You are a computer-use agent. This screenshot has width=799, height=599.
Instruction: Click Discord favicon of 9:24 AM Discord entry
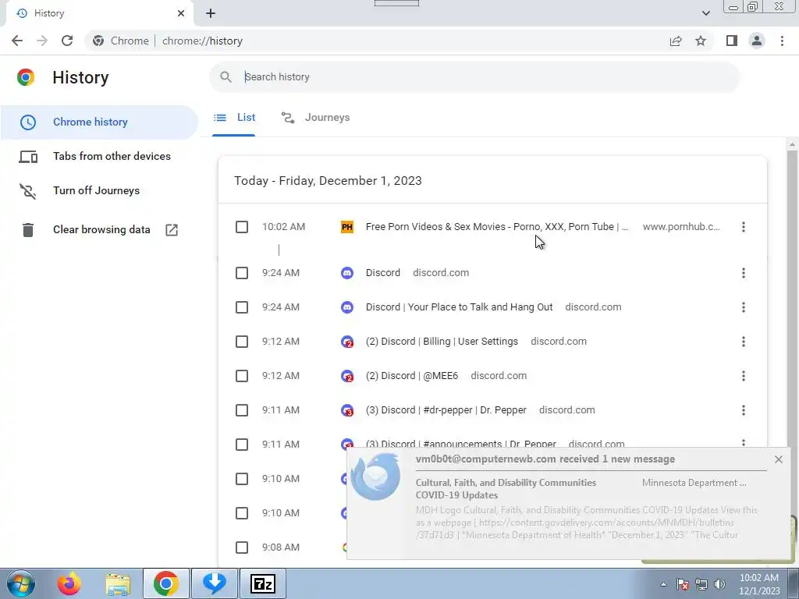click(x=347, y=273)
